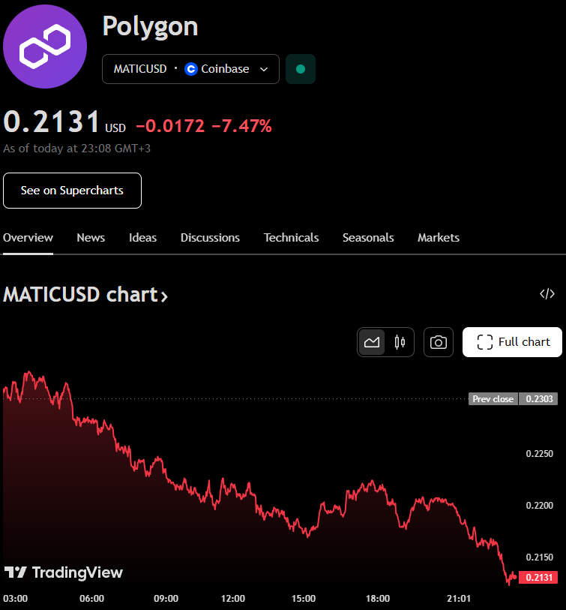The width and height of the screenshot is (566, 610).
Task: Open the Full chart button
Action: click(512, 342)
